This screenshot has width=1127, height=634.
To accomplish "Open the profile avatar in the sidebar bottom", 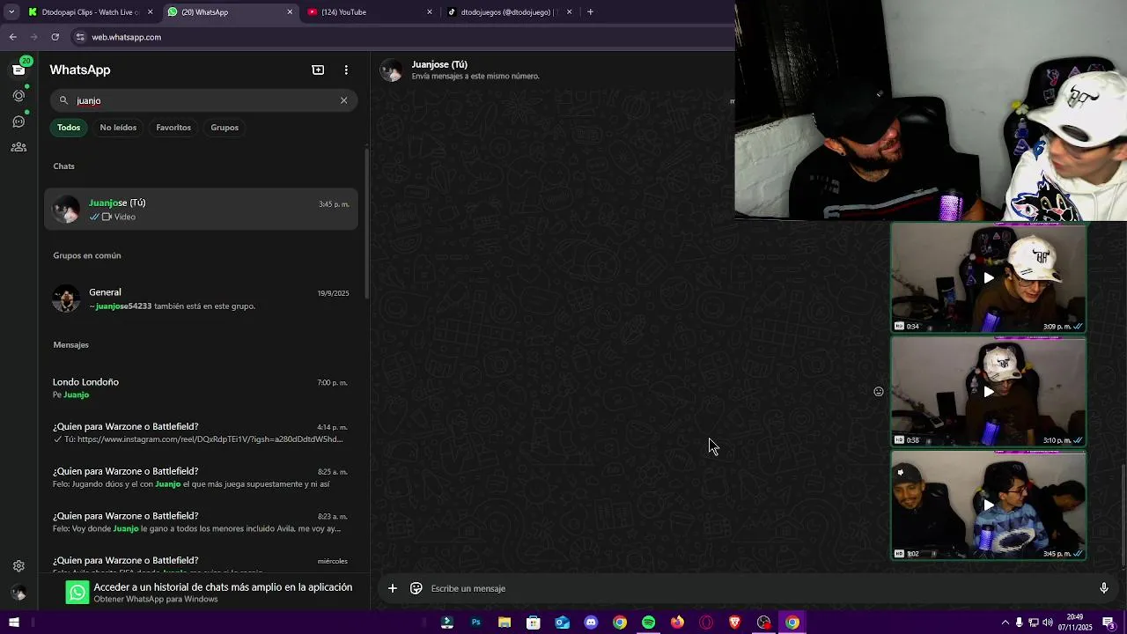I will pyautogui.click(x=18, y=593).
